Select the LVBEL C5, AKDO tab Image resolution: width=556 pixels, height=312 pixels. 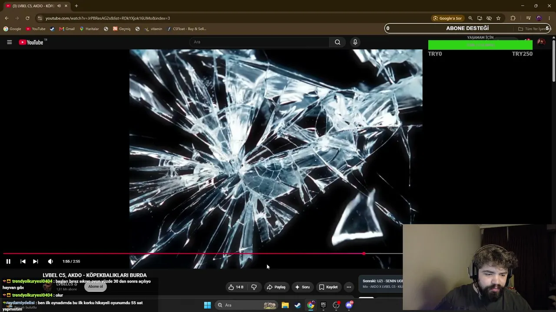pos(36,6)
